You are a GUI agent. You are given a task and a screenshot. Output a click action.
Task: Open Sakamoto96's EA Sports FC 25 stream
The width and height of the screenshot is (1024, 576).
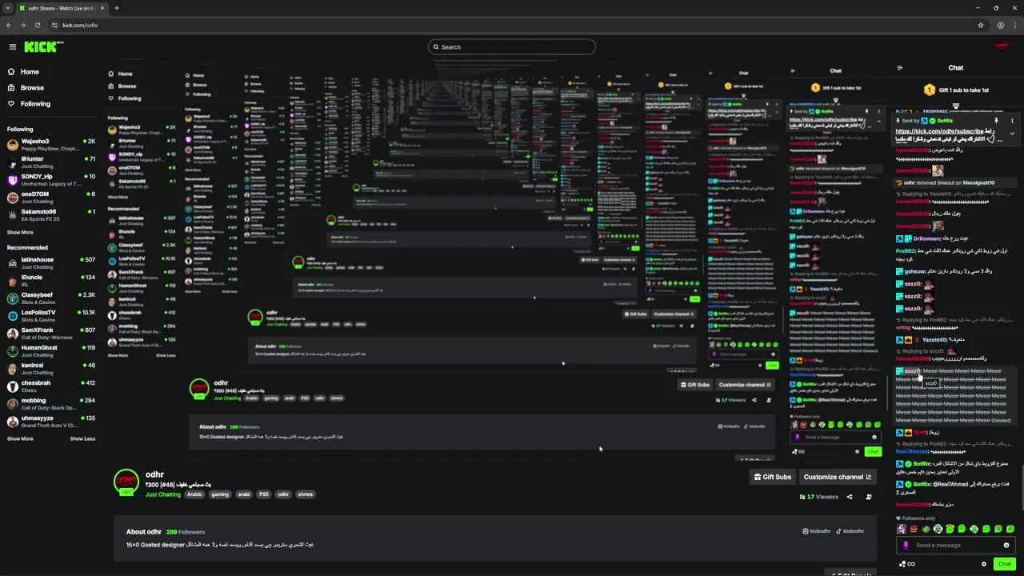(x=51, y=215)
